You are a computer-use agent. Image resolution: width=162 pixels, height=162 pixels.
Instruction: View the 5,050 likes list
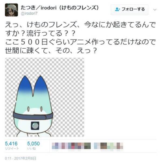(33, 146)
